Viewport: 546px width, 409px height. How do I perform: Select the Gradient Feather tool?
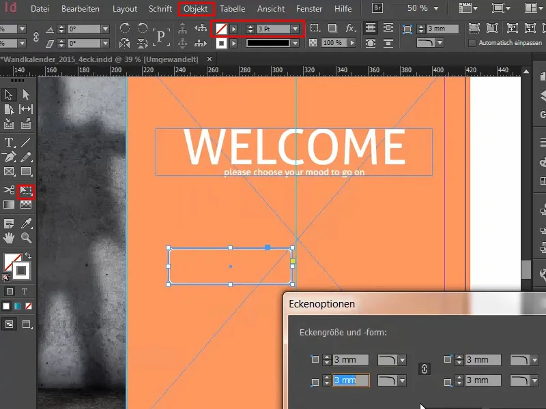[x=26, y=204]
